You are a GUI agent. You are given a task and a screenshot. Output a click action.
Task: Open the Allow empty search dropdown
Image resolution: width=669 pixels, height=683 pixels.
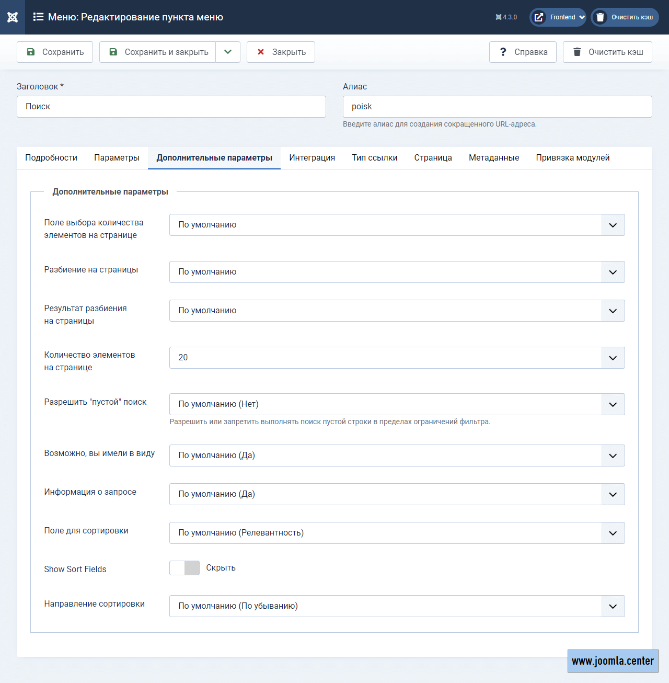click(397, 404)
